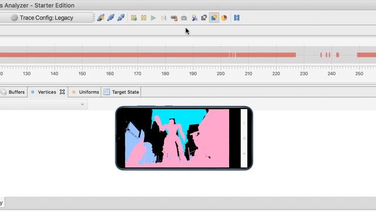376x211 pixels.
Task: Close the Vertices tab
Action: pos(62,92)
